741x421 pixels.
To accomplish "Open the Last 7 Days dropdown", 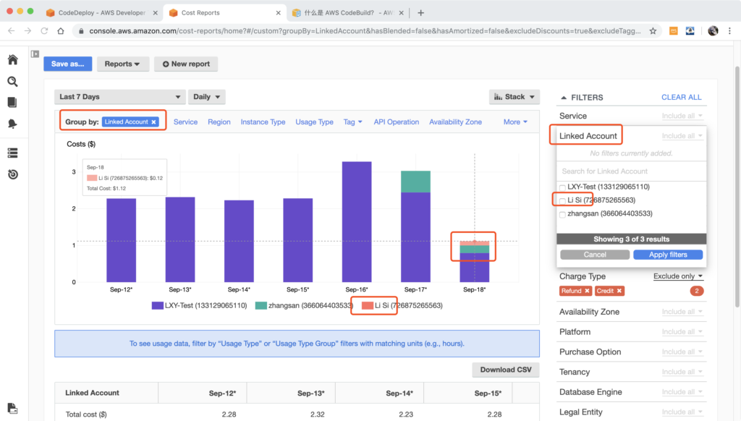I will click(119, 97).
